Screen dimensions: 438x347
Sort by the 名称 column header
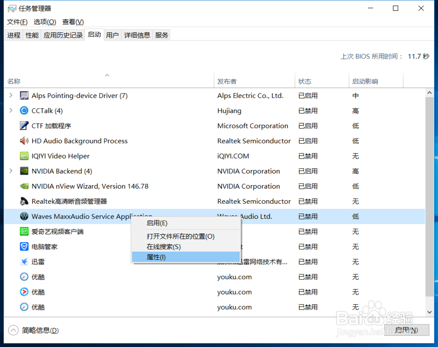[109, 81]
